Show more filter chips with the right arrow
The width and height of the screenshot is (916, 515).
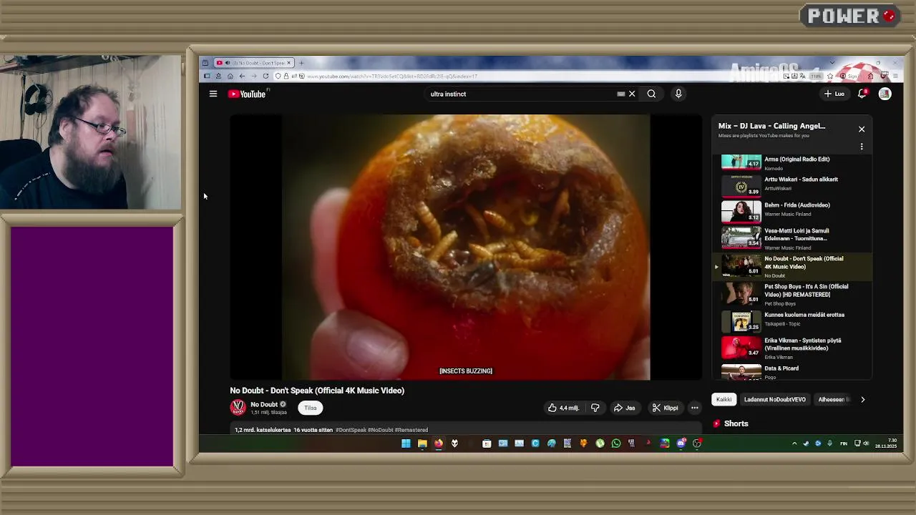[x=862, y=399]
